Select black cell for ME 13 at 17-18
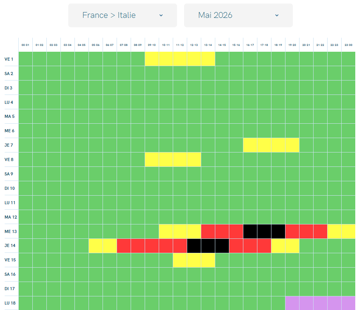358x310 pixels. 264,231
